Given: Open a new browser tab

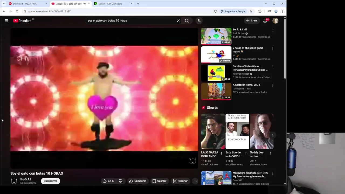Looking at the screenshot, I should tap(138, 4).
